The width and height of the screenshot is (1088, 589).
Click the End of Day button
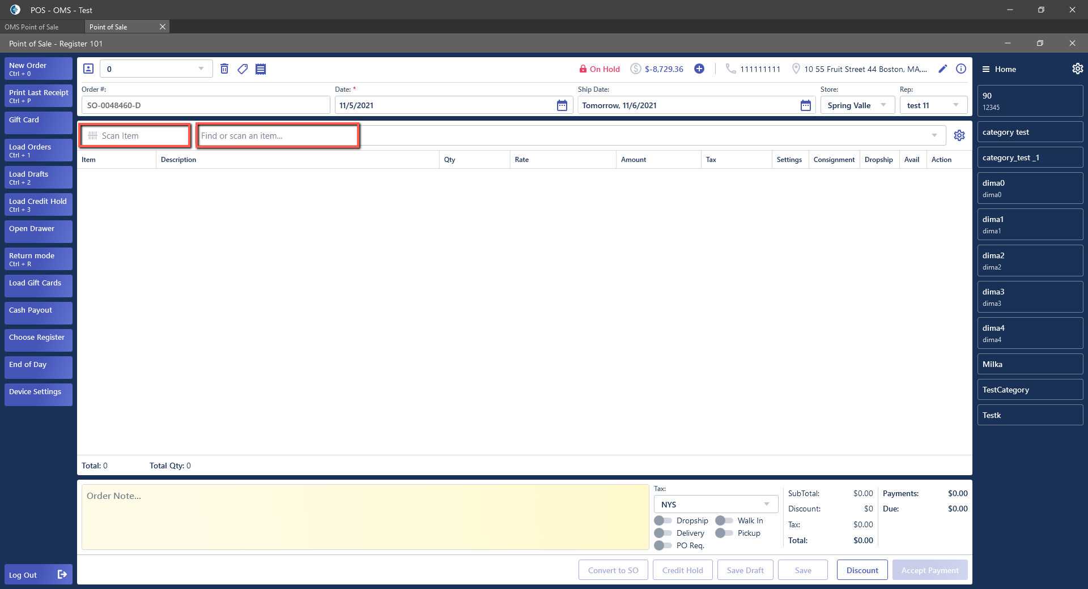39,368
